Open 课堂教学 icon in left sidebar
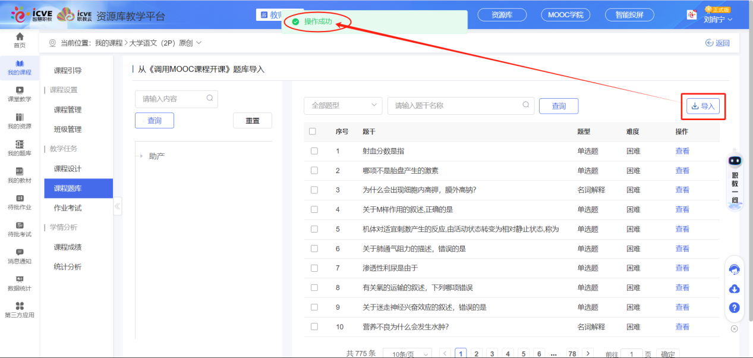The width and height of the screenshot is (753, 358). tap(20, 90)
